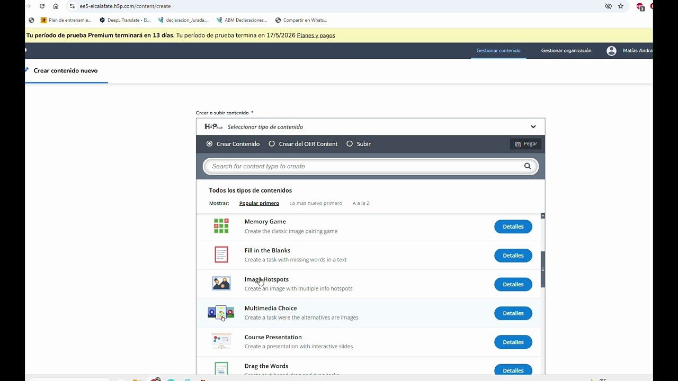Click the tracking protection eye icon
The width and height of the screenshot is (678, 381).
pos(608,6)
